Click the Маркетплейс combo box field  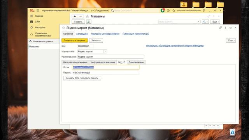click(91, 51)
